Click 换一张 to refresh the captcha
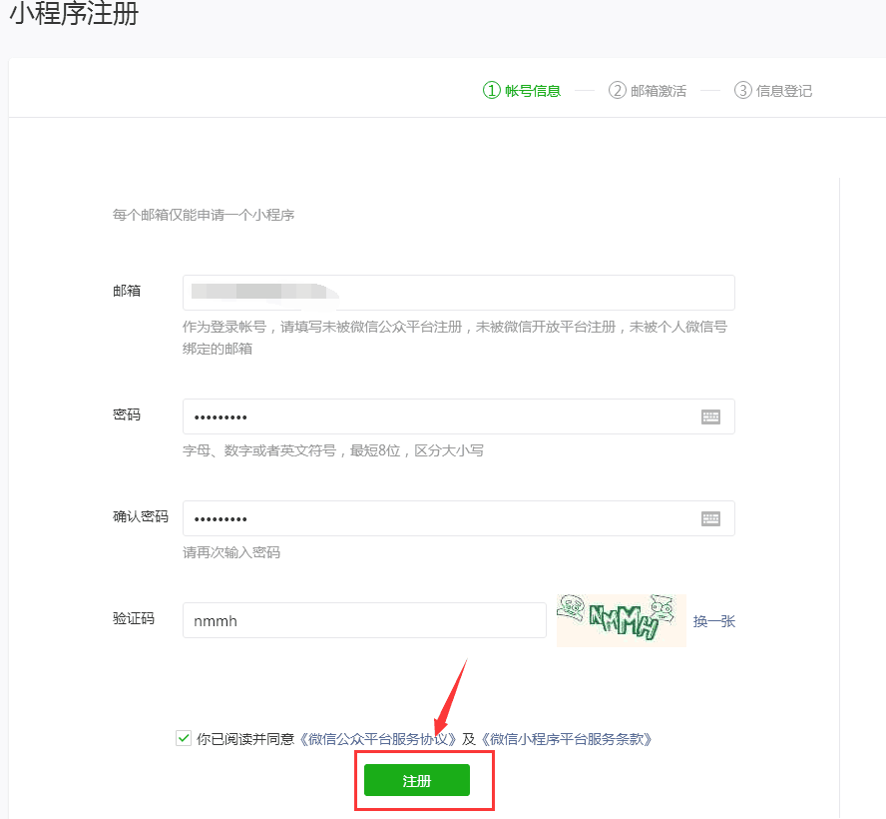 (713, 621)
